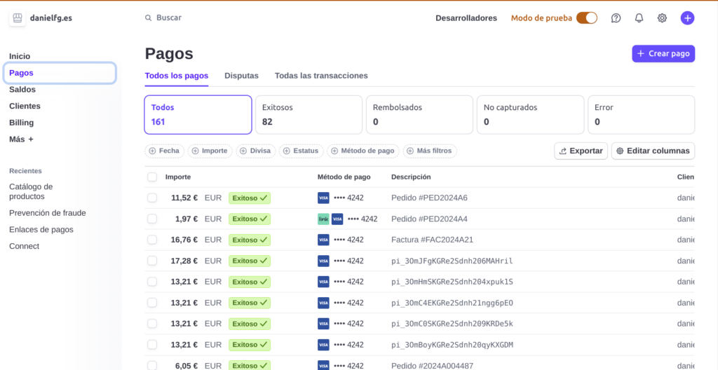Image resolution: width=718 pixels, height=370 pixels.
Task: Click the Crear pago button
Action: click(x=663, y=54)
